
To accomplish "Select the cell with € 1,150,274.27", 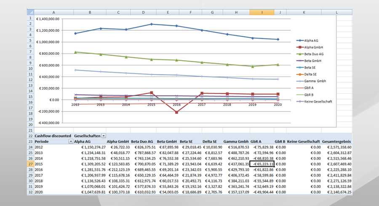I will click(x=90, y=147).
